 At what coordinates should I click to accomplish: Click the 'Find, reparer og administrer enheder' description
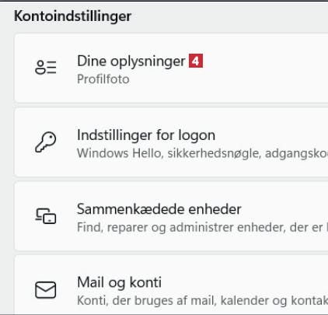click(x=202, y=227)
